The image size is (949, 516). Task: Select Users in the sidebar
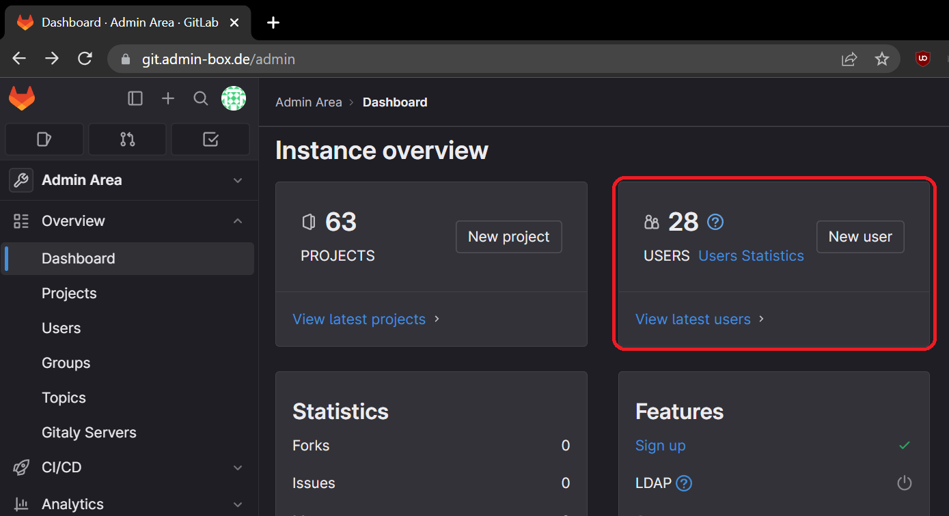[61, 328]
